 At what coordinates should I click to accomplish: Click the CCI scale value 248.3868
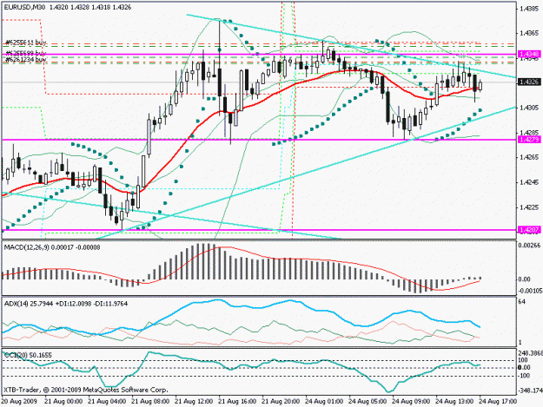(x=530, y=353)
